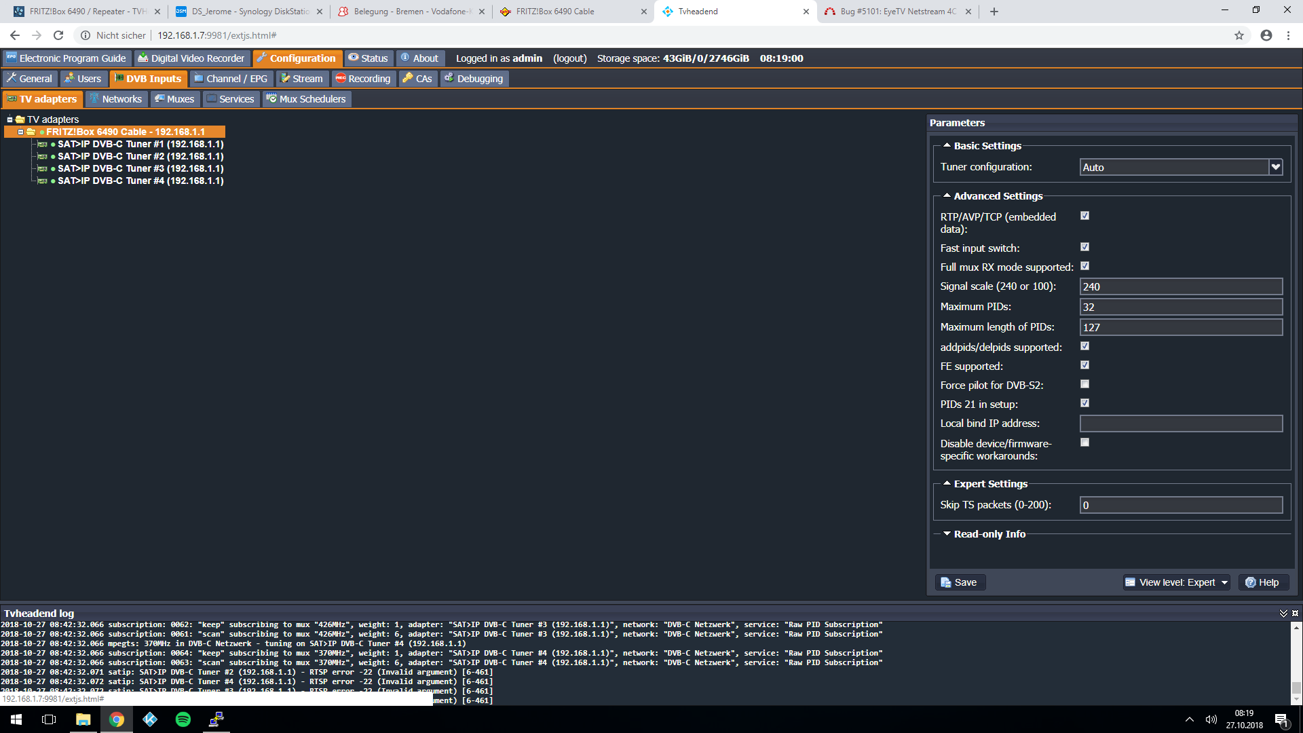Select SAT>IP DVB-C Tuner #1

pos(140,144)
